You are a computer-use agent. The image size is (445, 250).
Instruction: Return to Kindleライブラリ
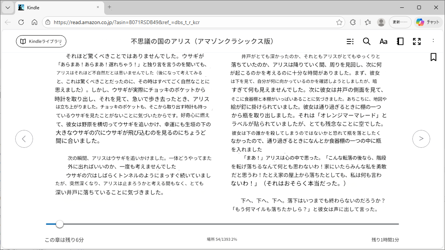[x=41, y=41]
